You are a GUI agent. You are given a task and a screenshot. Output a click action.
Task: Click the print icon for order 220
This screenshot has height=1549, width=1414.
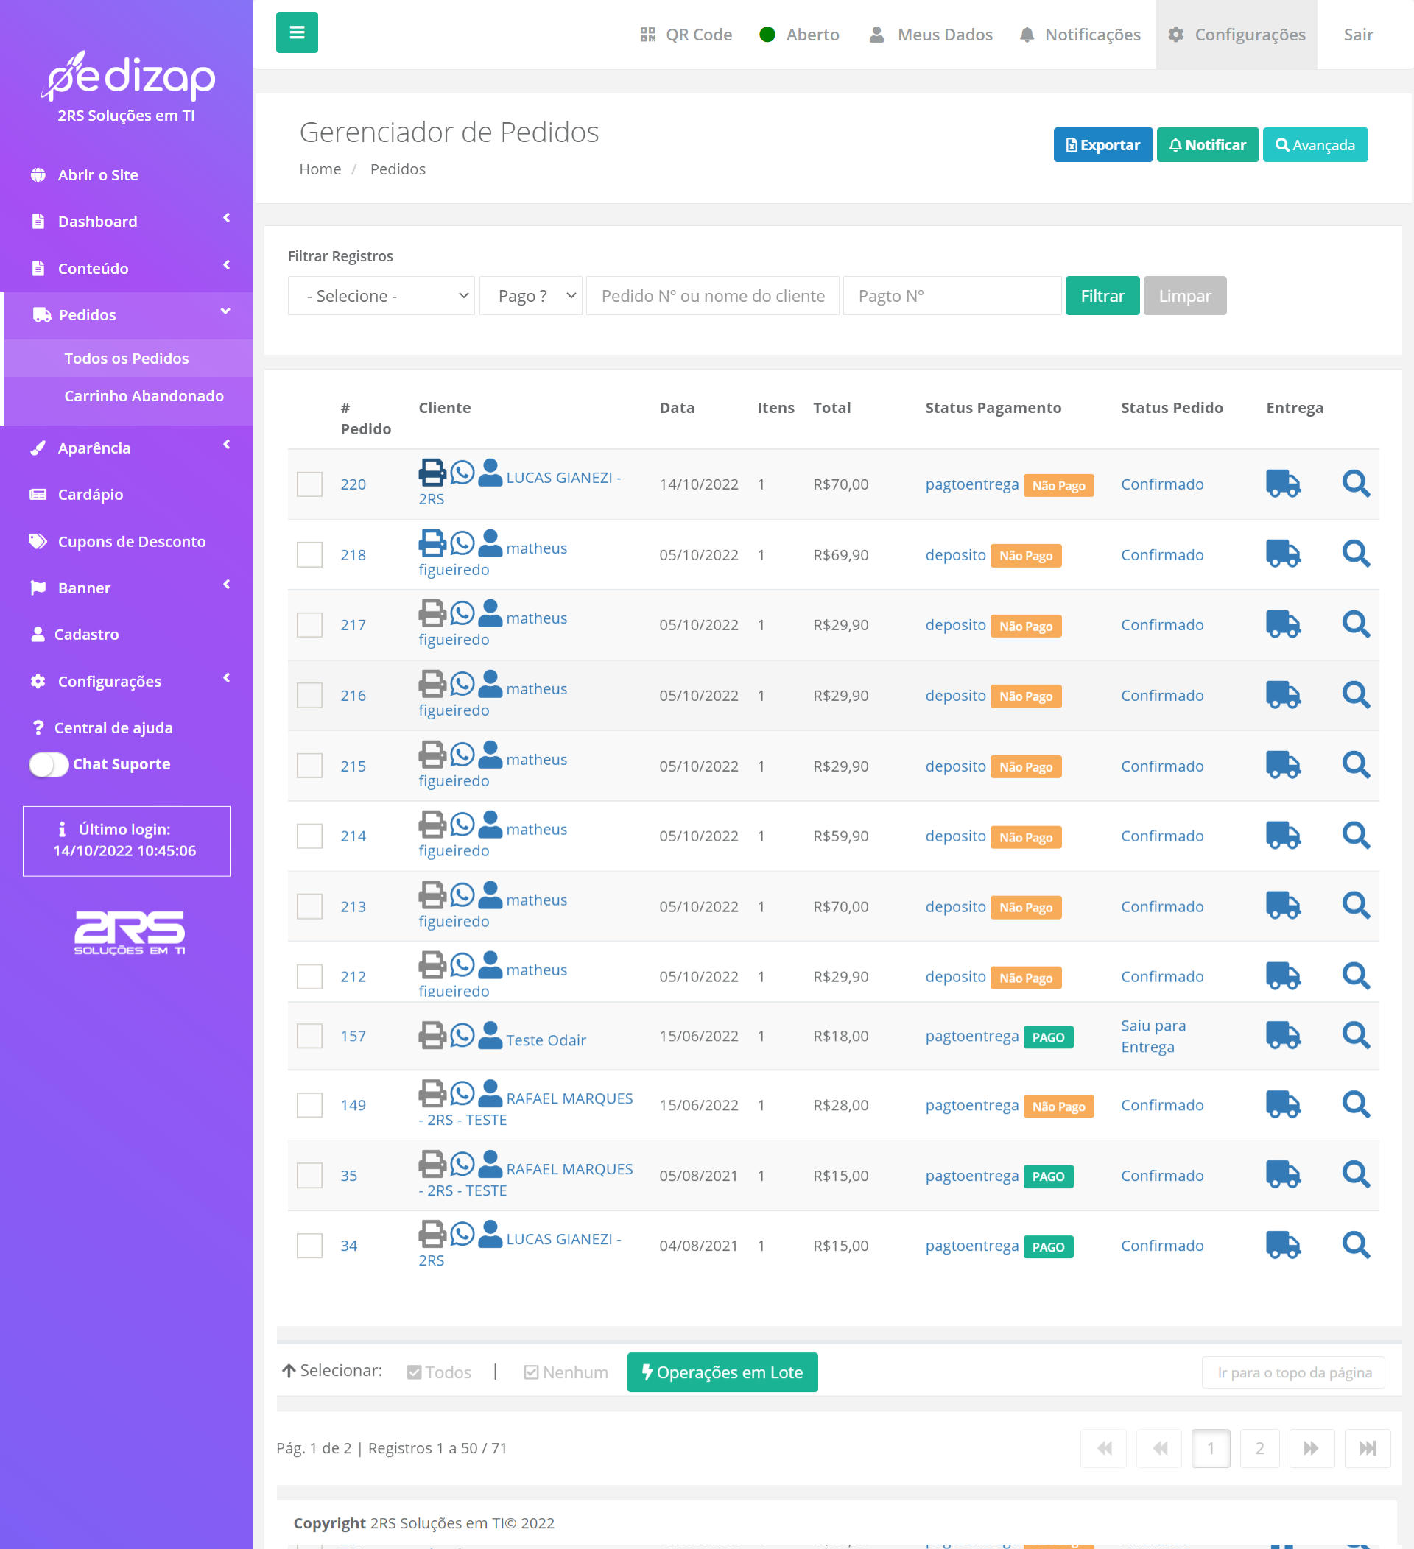point(432,472)
